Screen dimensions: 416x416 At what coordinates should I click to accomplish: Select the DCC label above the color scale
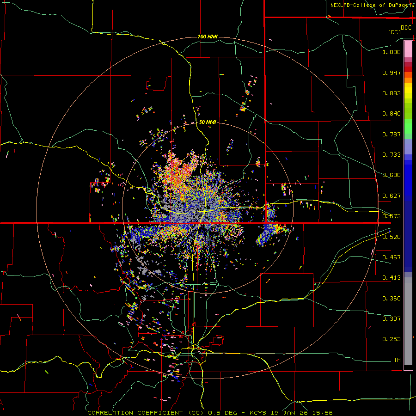(406, 28)
